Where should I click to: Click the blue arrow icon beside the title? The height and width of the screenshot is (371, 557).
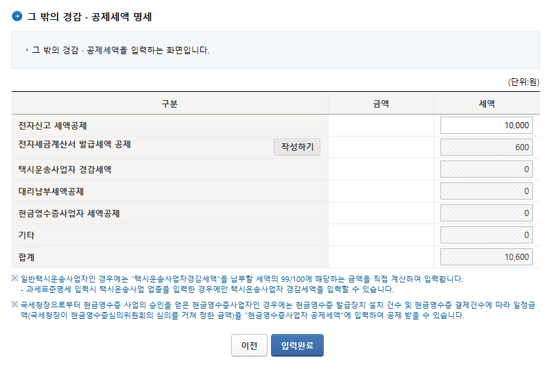[16, 16]
